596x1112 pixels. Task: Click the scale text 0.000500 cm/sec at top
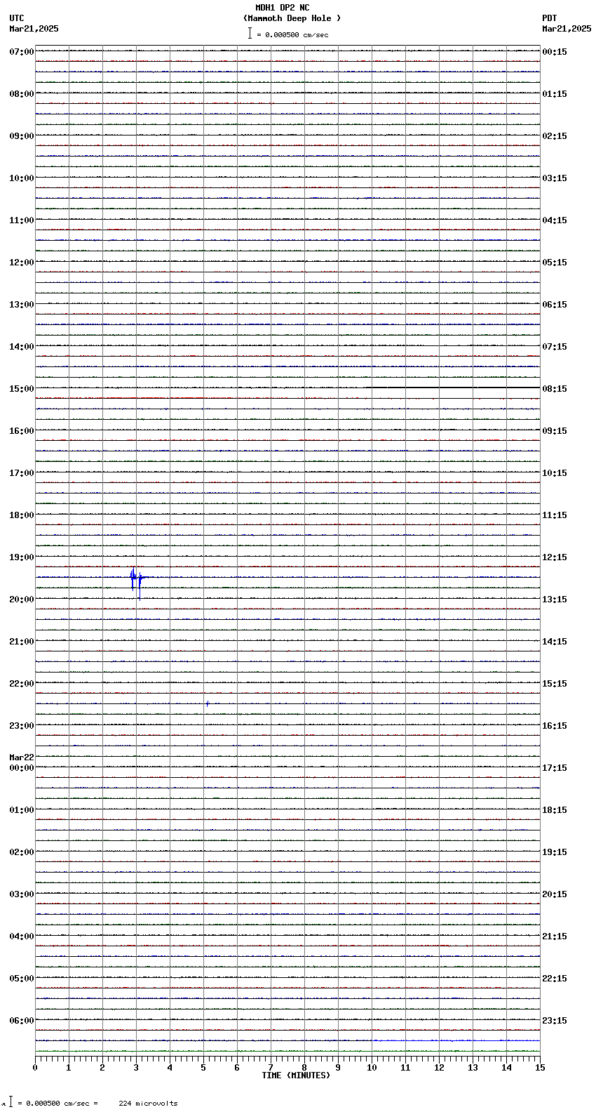[297, 34]
